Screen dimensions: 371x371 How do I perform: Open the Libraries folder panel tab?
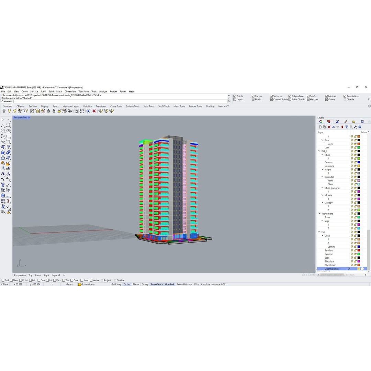click(354, 122)
